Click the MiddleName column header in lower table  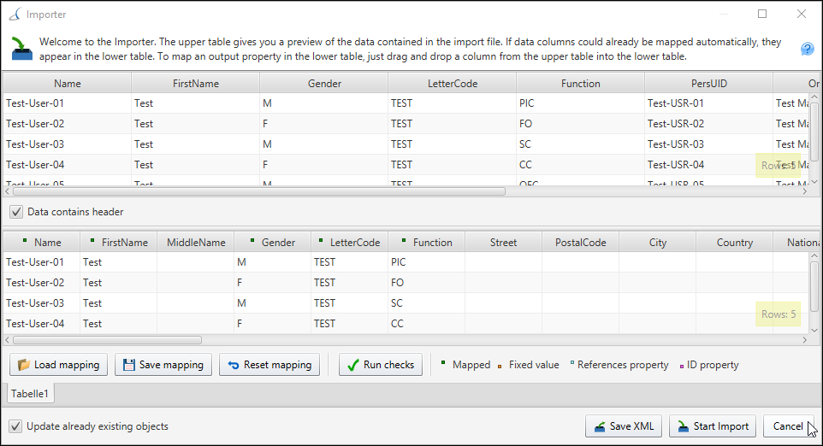tap(196, 242)
